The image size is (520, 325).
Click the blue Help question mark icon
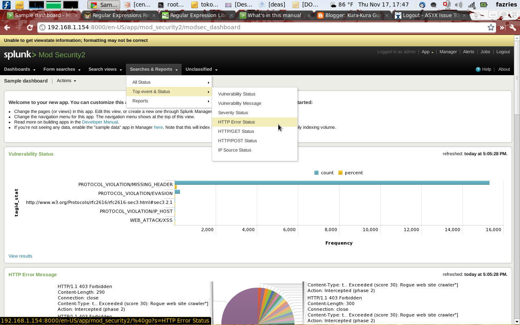[x=478, y=69]
